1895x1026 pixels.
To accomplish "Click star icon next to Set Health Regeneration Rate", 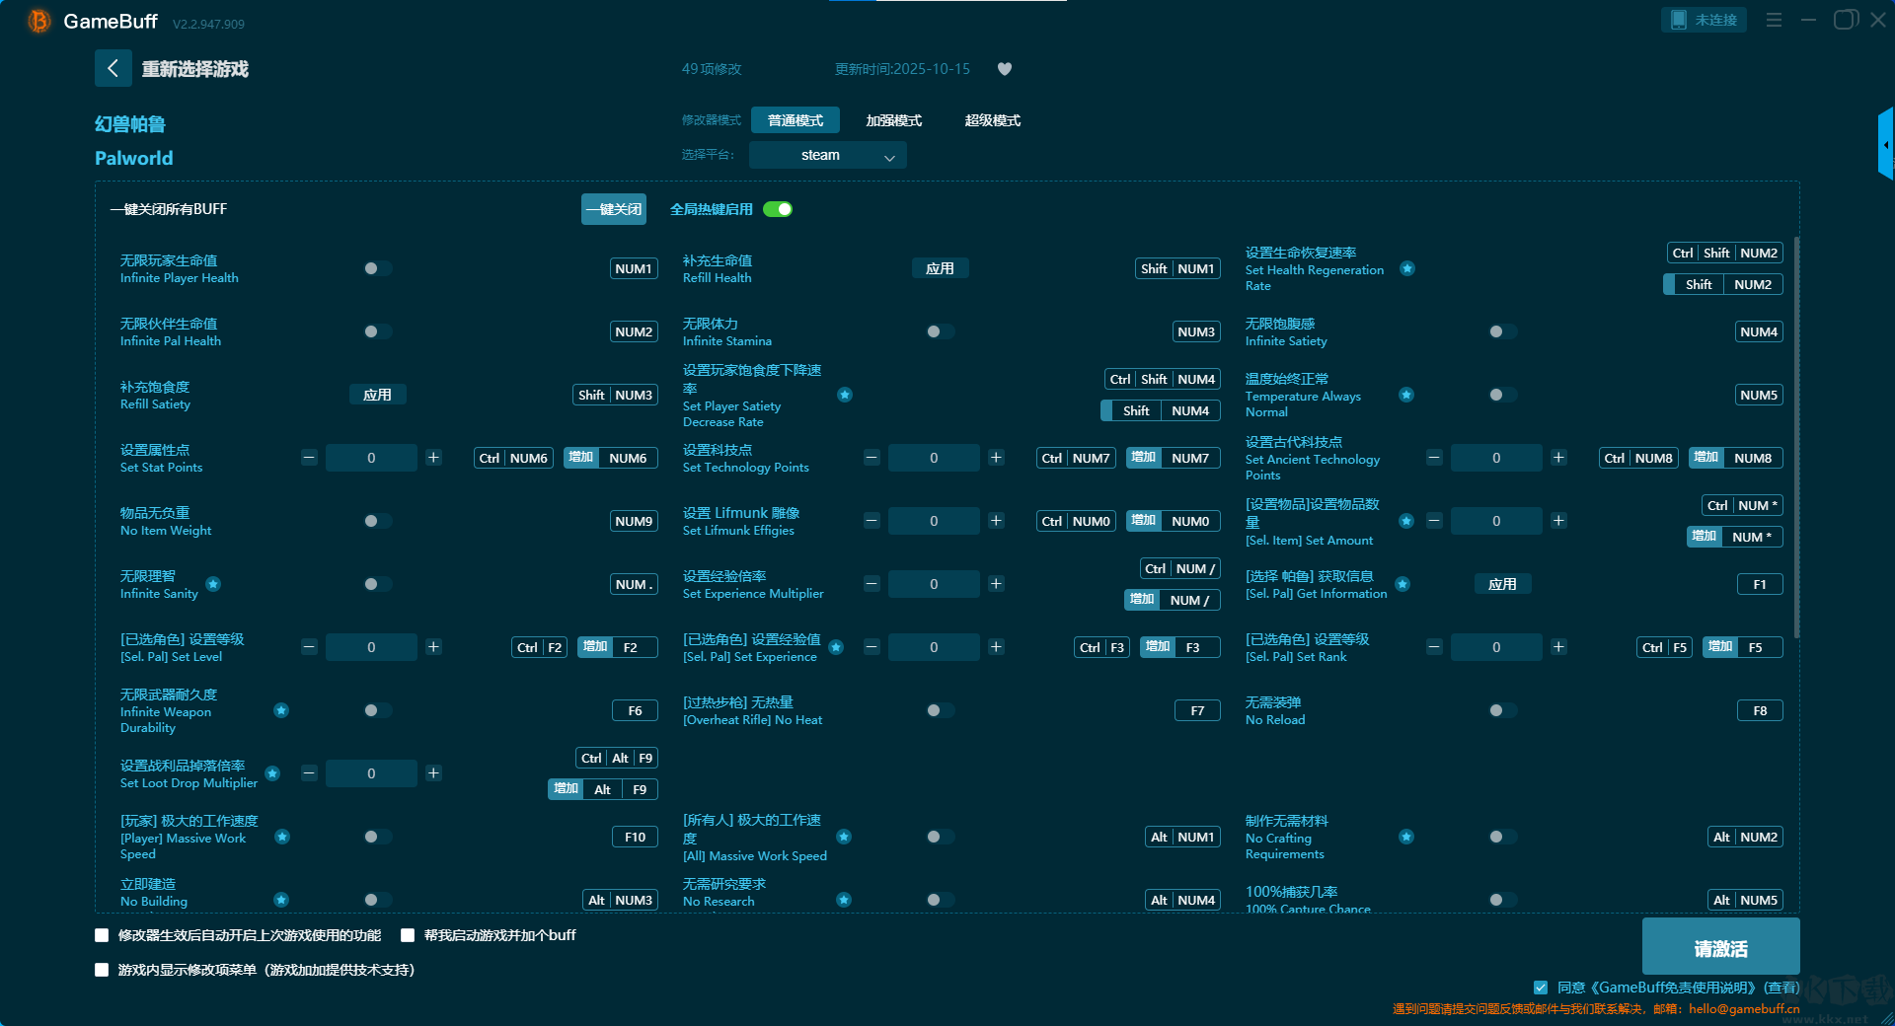I will [x=1407, y=268].
